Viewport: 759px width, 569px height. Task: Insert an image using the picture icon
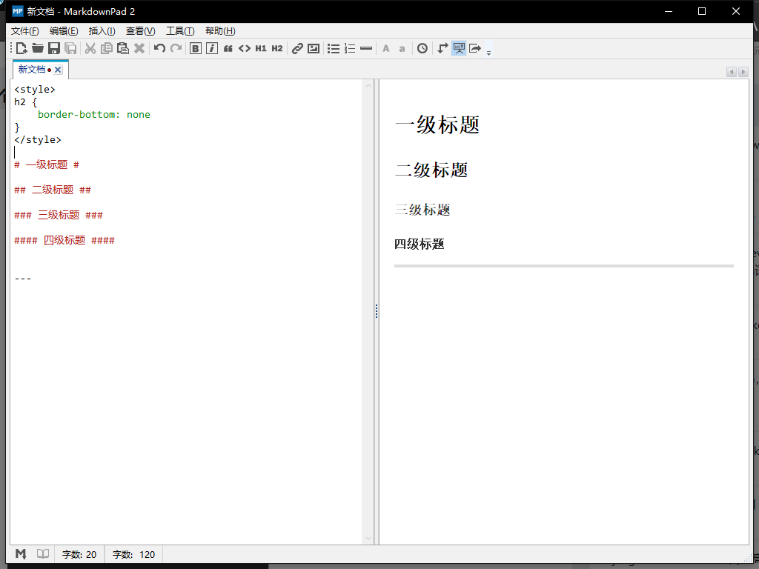pos(314,49)
